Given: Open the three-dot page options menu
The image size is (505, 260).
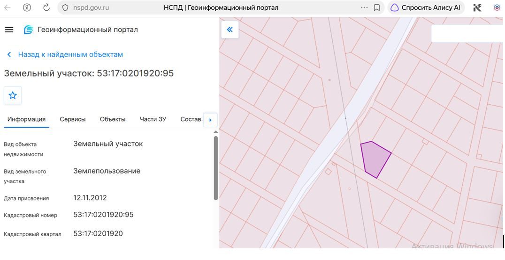Looking at the screenshot, I should click(364, 7).
